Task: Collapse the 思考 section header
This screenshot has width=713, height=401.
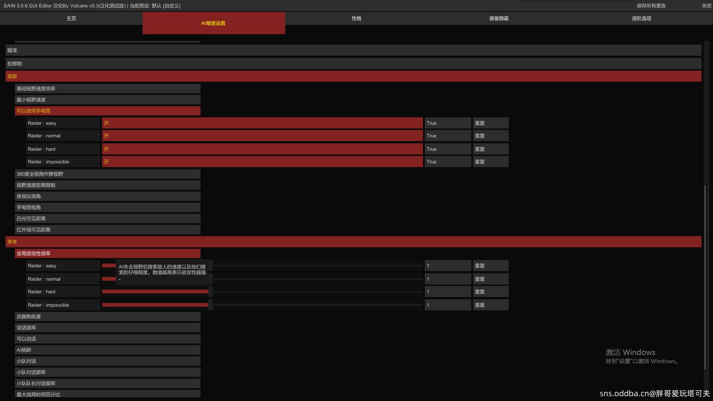Action: pyautogui.click(x=353, y=242)
